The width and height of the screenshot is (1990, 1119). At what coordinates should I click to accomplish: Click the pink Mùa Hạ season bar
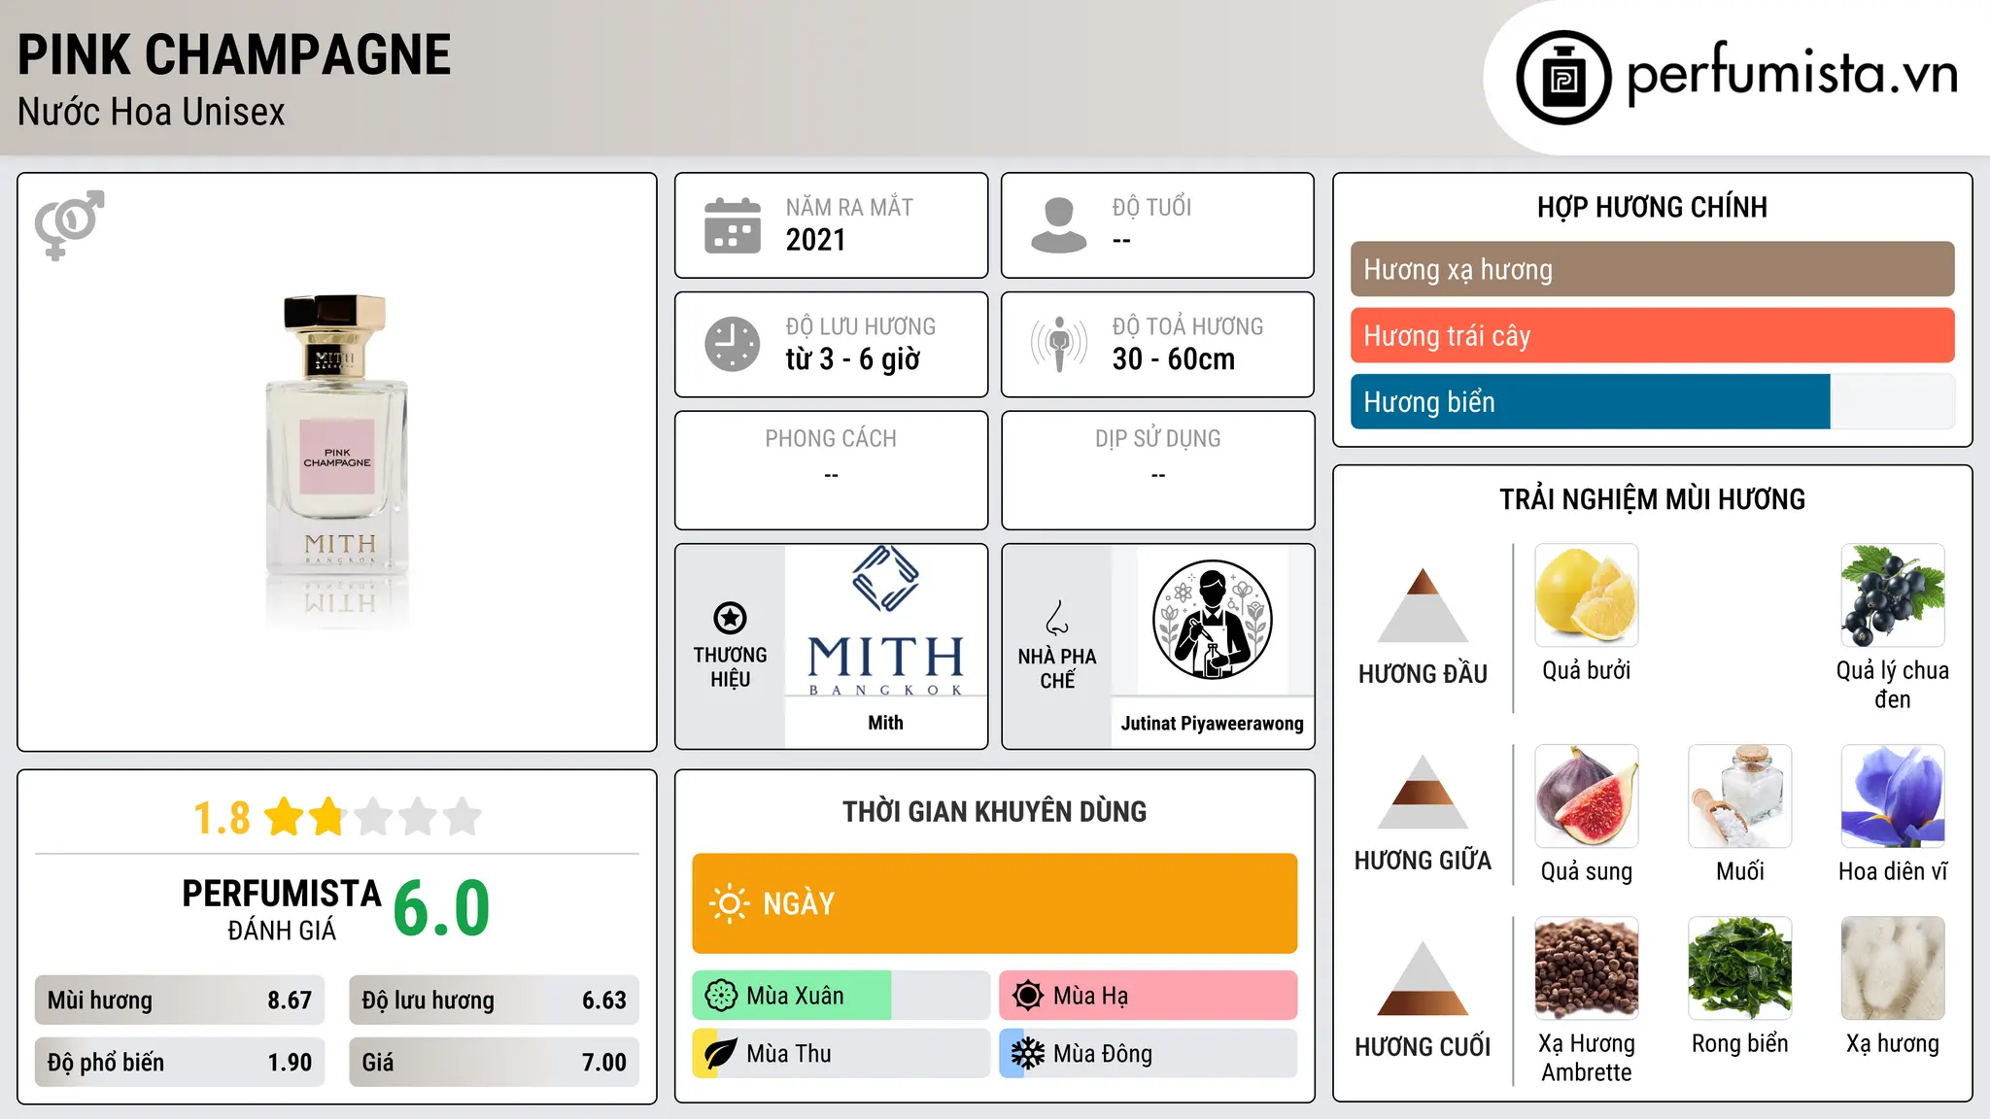click(1149, 996)
